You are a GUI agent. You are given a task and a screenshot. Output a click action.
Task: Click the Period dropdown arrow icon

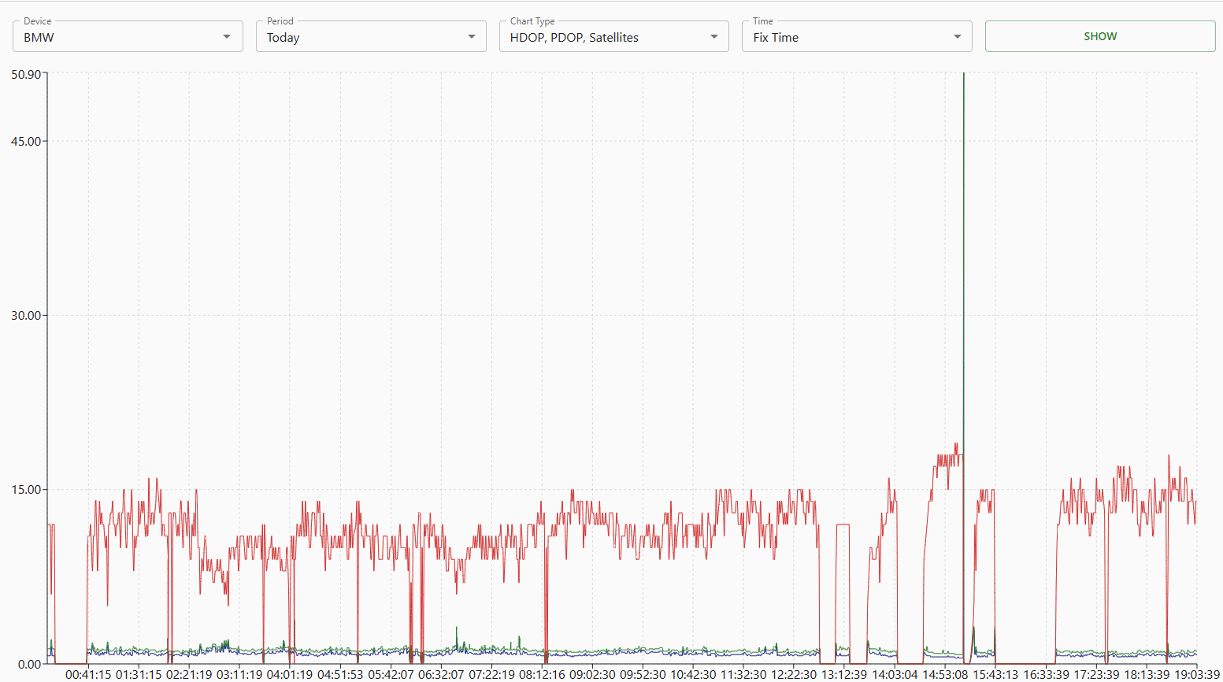click(471, 37)
